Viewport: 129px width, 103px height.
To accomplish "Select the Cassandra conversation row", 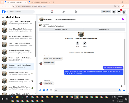I will tap(18, 66).
